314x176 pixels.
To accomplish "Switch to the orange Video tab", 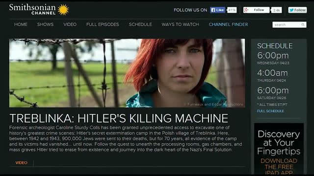I will pyautogui.click(x=22, y=163).
